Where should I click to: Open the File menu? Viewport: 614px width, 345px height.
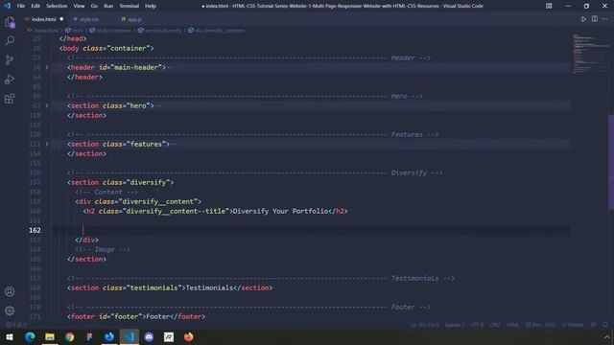(21, 6)
